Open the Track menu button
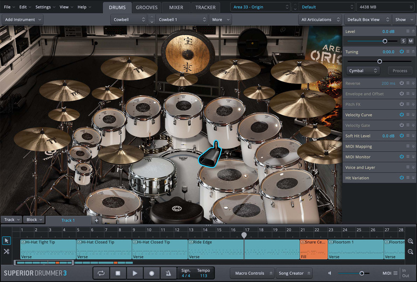Image resolution: width=417 pixels, height=282 pixels. click(11, 220)
